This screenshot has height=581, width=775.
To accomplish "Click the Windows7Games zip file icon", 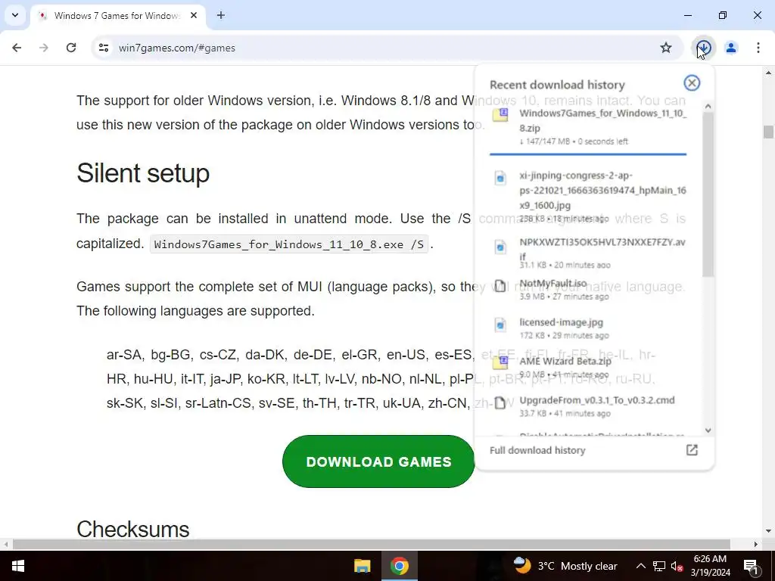I will pos(500,115).
